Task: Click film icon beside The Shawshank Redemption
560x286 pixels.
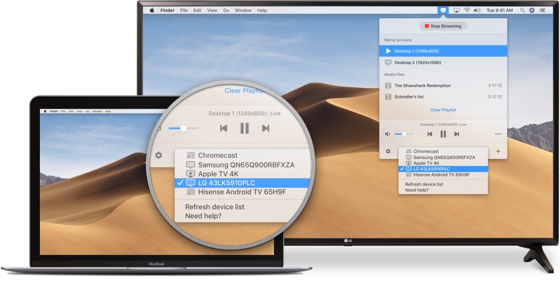Action: 388,86
